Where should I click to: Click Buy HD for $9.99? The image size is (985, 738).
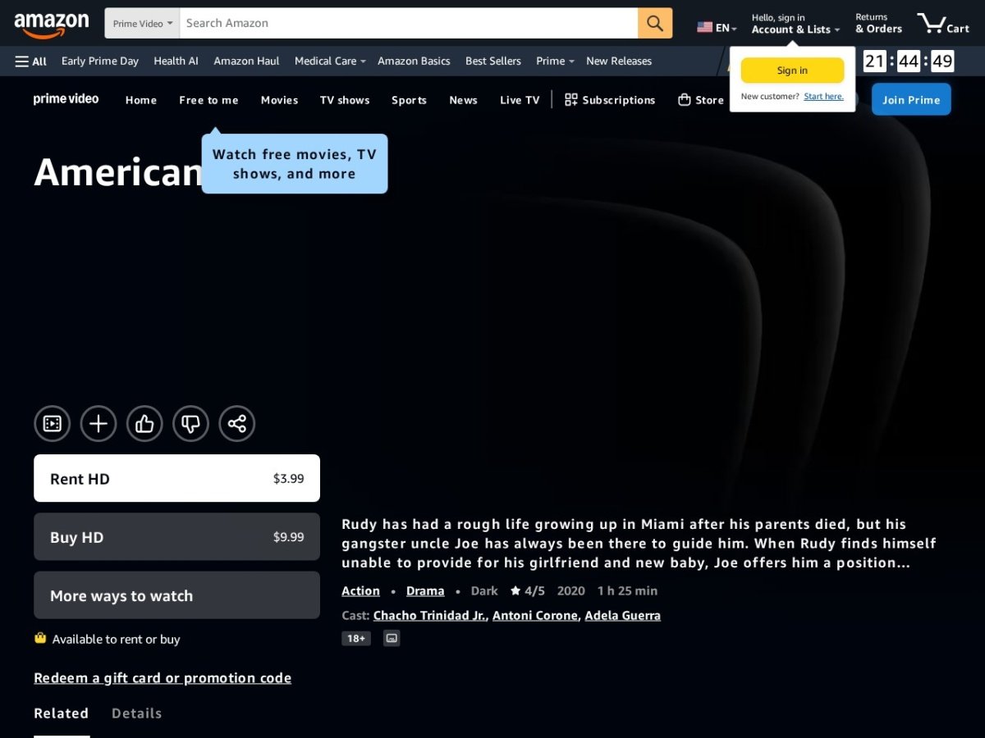[x=176, y=537]
